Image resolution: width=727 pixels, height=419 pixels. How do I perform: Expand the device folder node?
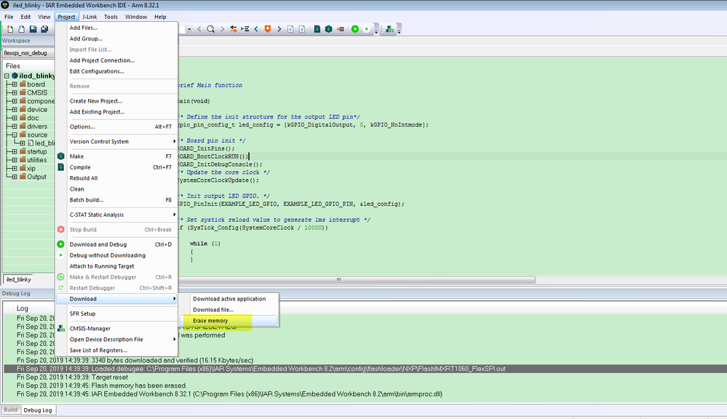point(15,109)
